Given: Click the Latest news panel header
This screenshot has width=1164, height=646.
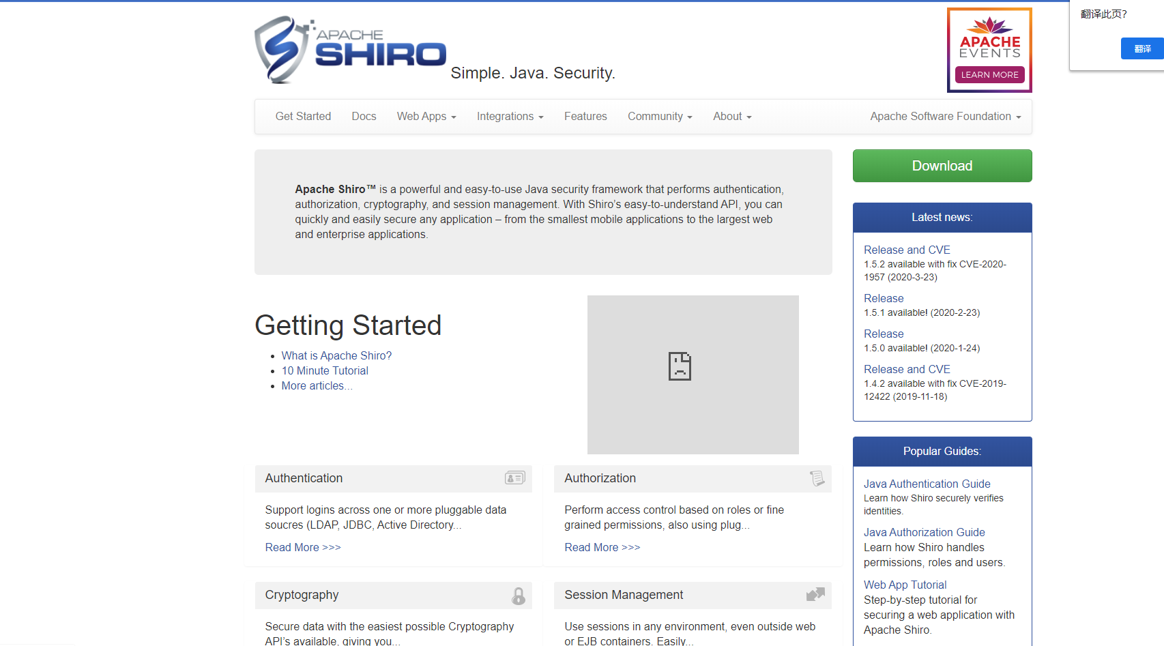Looking at the screenshot, I should pos(942,218).
